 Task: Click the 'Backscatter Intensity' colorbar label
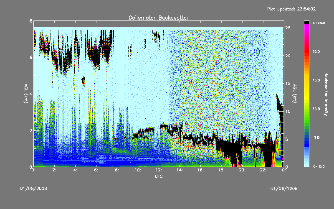coord(326,94)
